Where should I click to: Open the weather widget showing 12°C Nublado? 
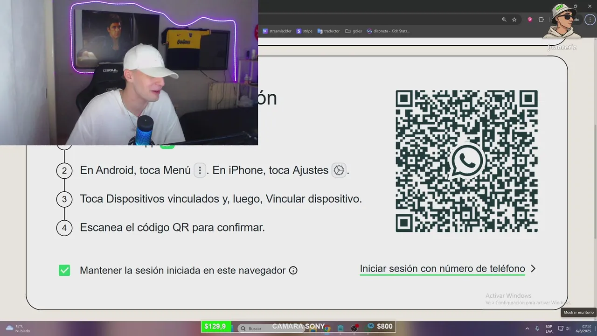point(18,329)
